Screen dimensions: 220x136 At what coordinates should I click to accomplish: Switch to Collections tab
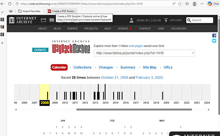pyautogui.click(x=82, y=67)
